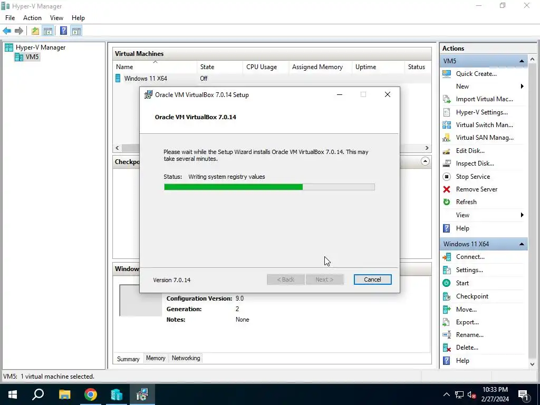
Task: Cancel the VirtualBox installation
Action: click(372, 279)
